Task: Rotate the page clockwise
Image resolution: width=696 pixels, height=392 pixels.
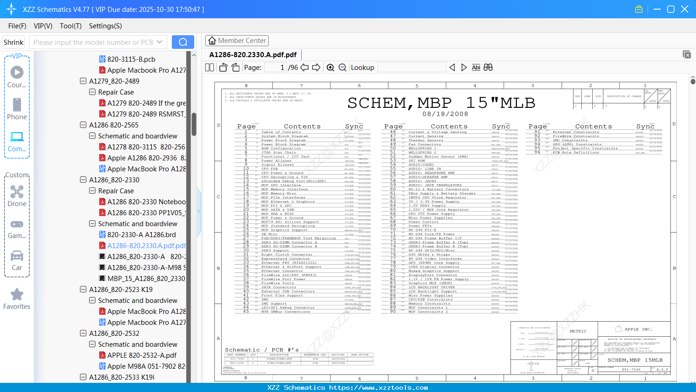Action: pyautogui.click(x=235, y=68)
